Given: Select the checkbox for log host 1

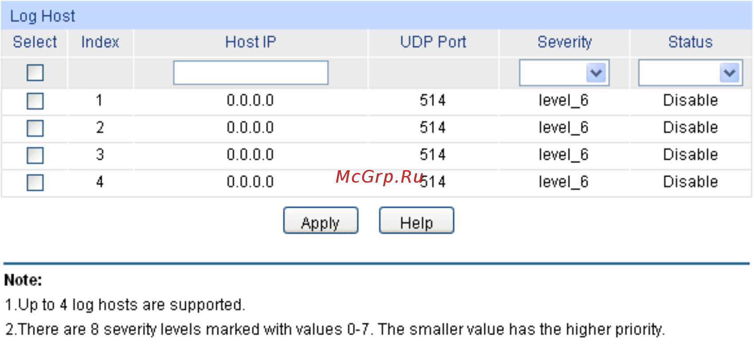Looking at the screenshot, I should [x=35, y=101].
